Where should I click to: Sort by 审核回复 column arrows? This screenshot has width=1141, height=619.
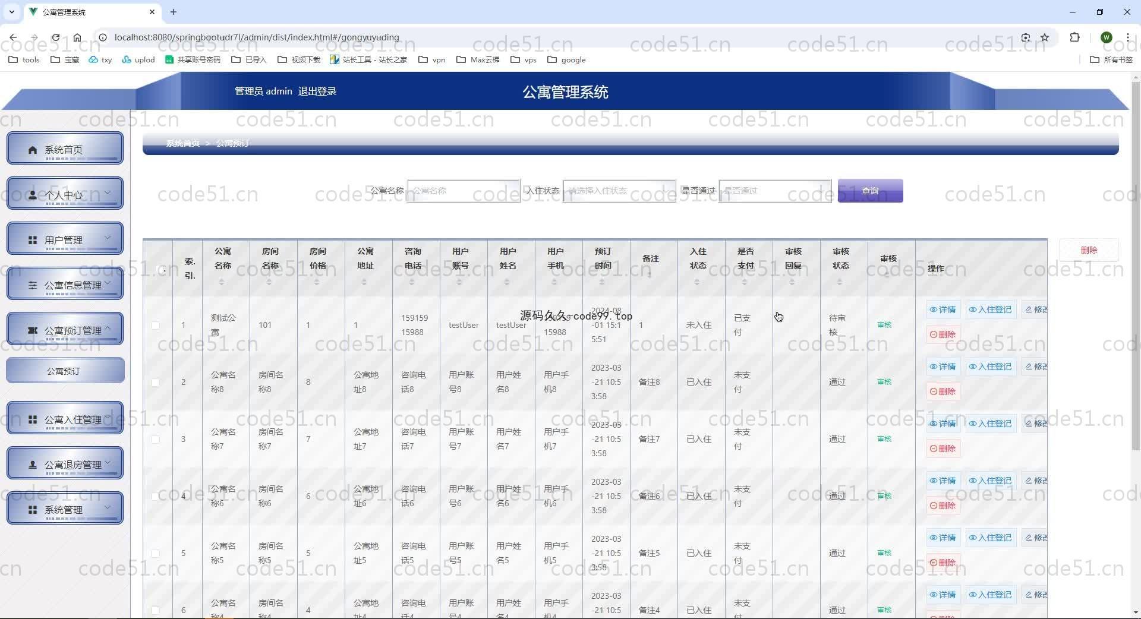click(x=792, y=282)
